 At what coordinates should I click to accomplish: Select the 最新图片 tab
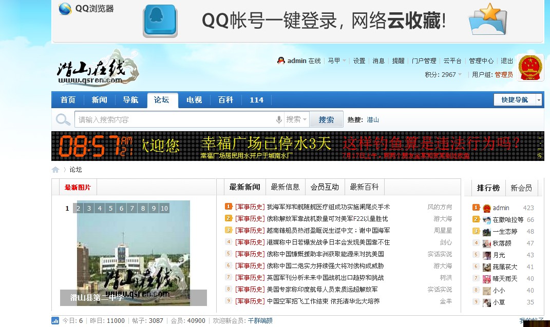[x=78, y=187]
